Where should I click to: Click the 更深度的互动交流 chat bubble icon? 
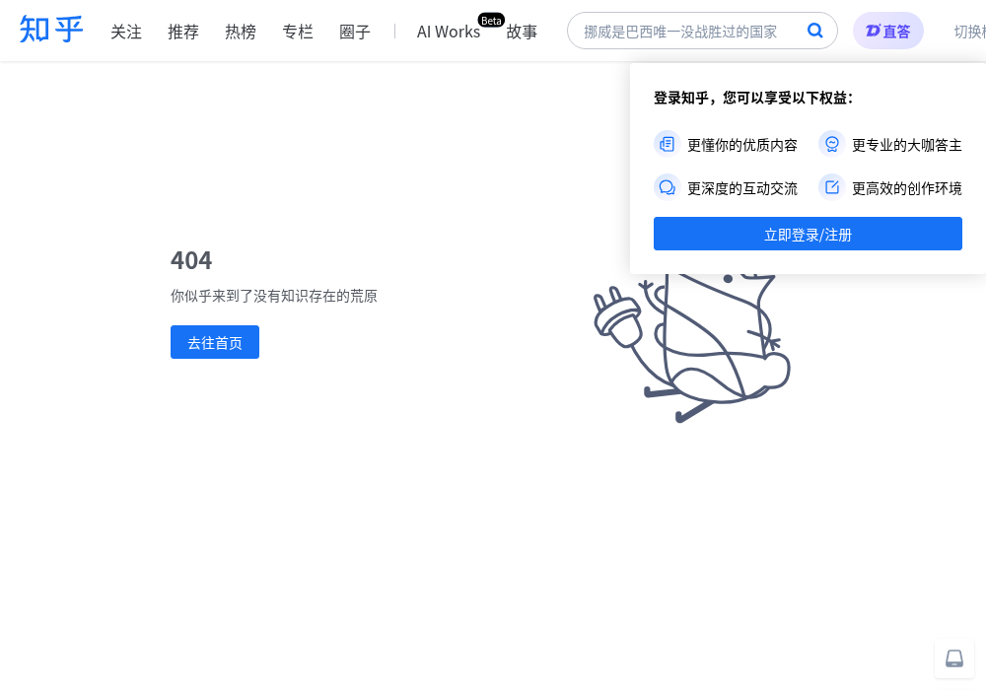[x=667, y=187]
